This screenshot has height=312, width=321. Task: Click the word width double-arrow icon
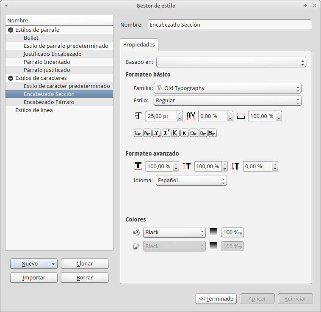(241, 116)
